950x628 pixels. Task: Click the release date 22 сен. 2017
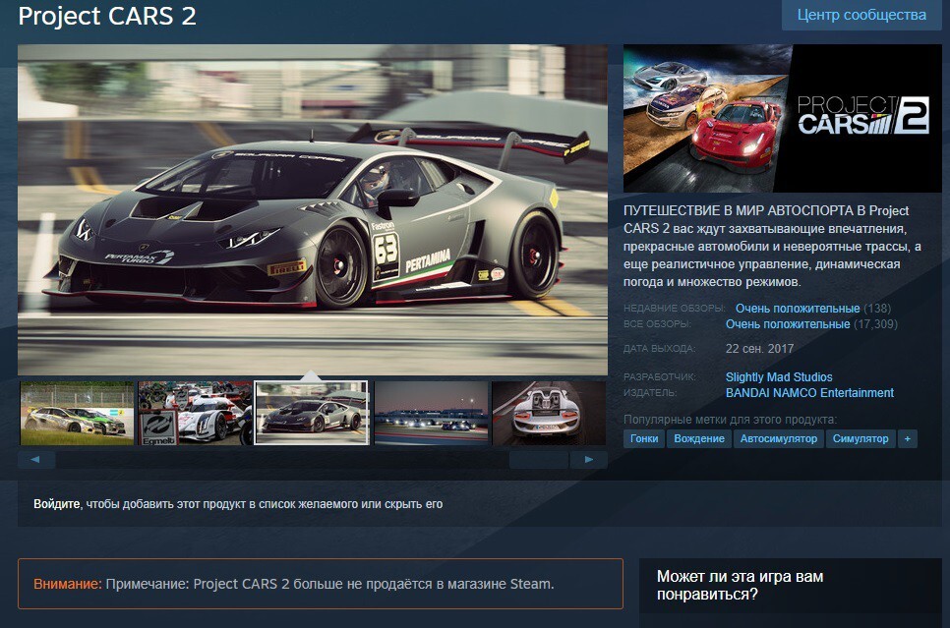coord(760,348)
